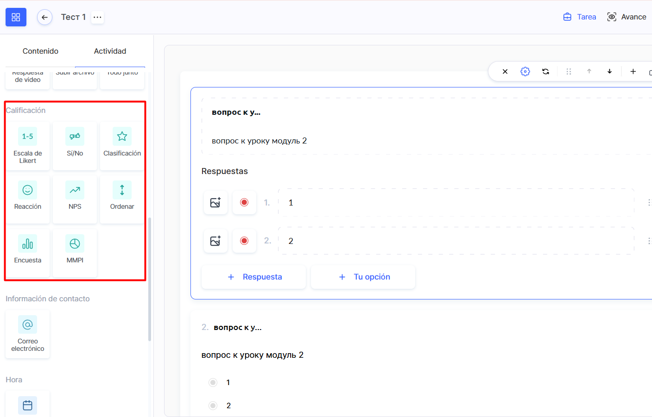
Task: Switch to the Actividad tab
Action: click(x=110, y=51)
